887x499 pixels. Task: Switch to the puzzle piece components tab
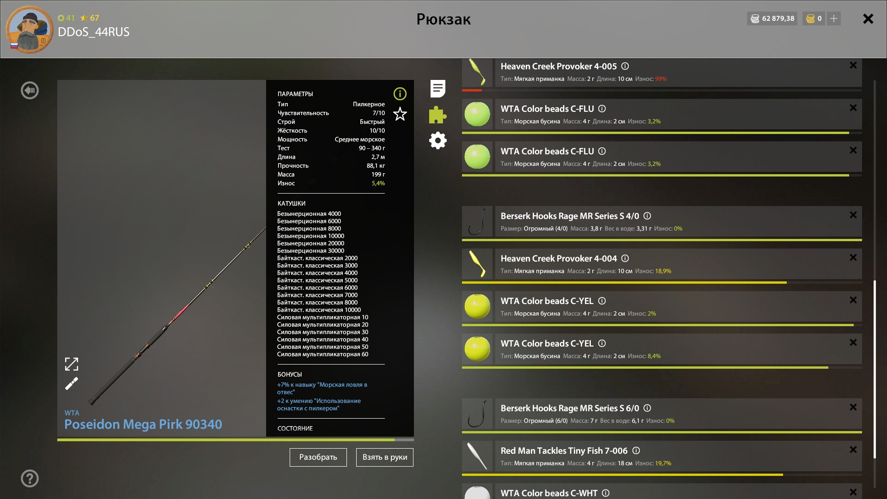click(437, 115)
